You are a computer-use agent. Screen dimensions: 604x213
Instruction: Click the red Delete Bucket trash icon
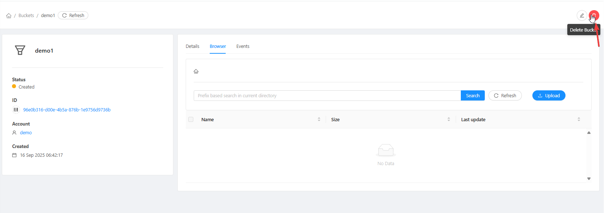pos(594,16)
